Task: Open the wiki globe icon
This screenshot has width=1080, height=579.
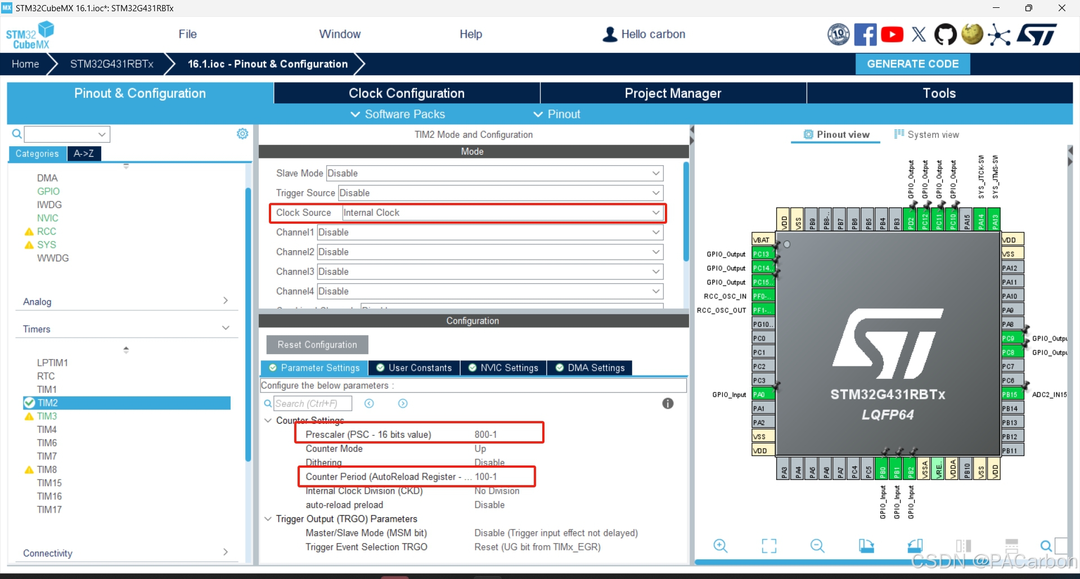Action: [x=972, y=34]
